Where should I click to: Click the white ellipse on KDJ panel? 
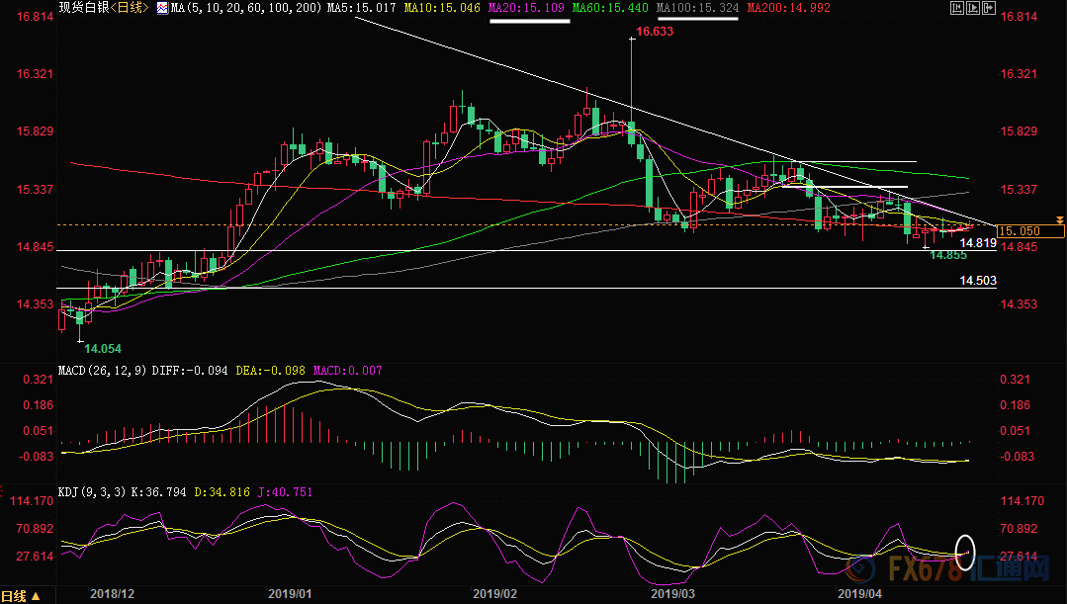(966, 551)
